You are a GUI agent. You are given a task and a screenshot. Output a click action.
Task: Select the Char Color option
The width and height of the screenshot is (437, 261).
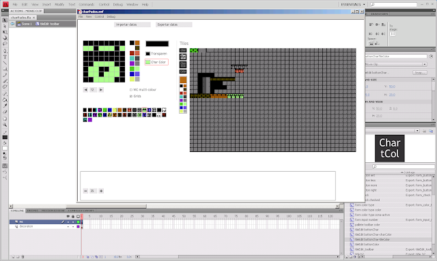156,62
